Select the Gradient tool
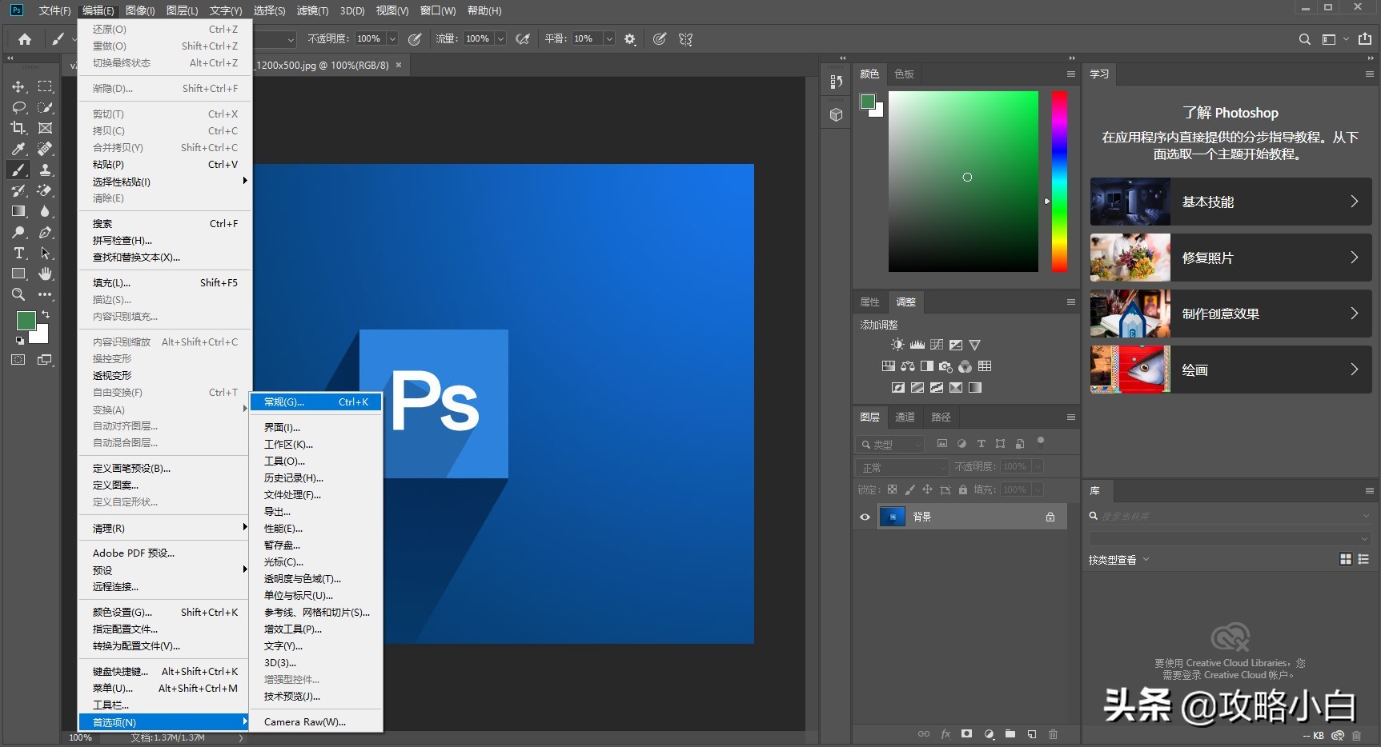1381x747 pixels. [x=18, y=211]
